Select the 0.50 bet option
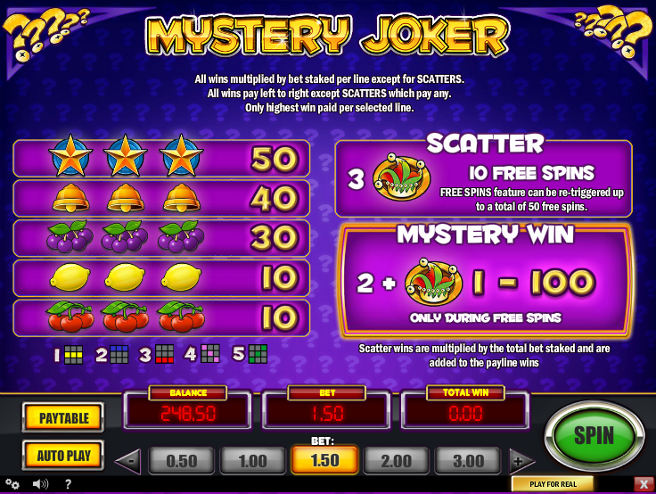Image resolution: width=656 pixels, height=494 pixels. pyautogui.click(x=181, y=460)
